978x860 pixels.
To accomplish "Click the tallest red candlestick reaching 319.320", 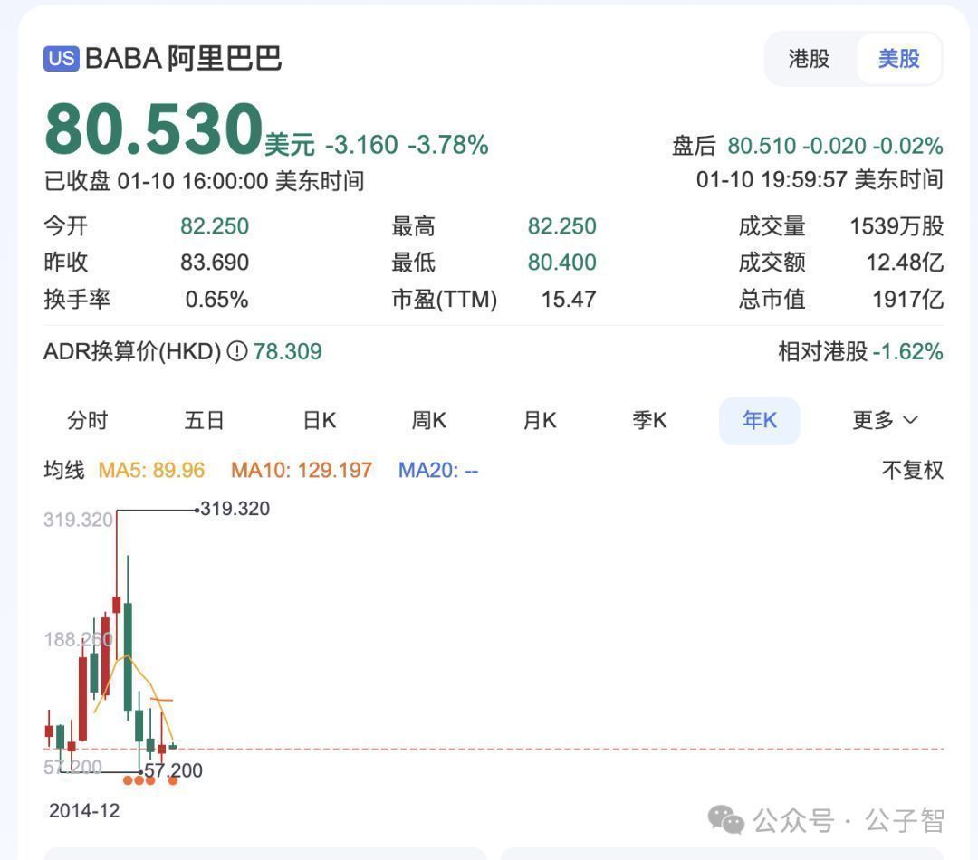I will (x=117, y=605).
